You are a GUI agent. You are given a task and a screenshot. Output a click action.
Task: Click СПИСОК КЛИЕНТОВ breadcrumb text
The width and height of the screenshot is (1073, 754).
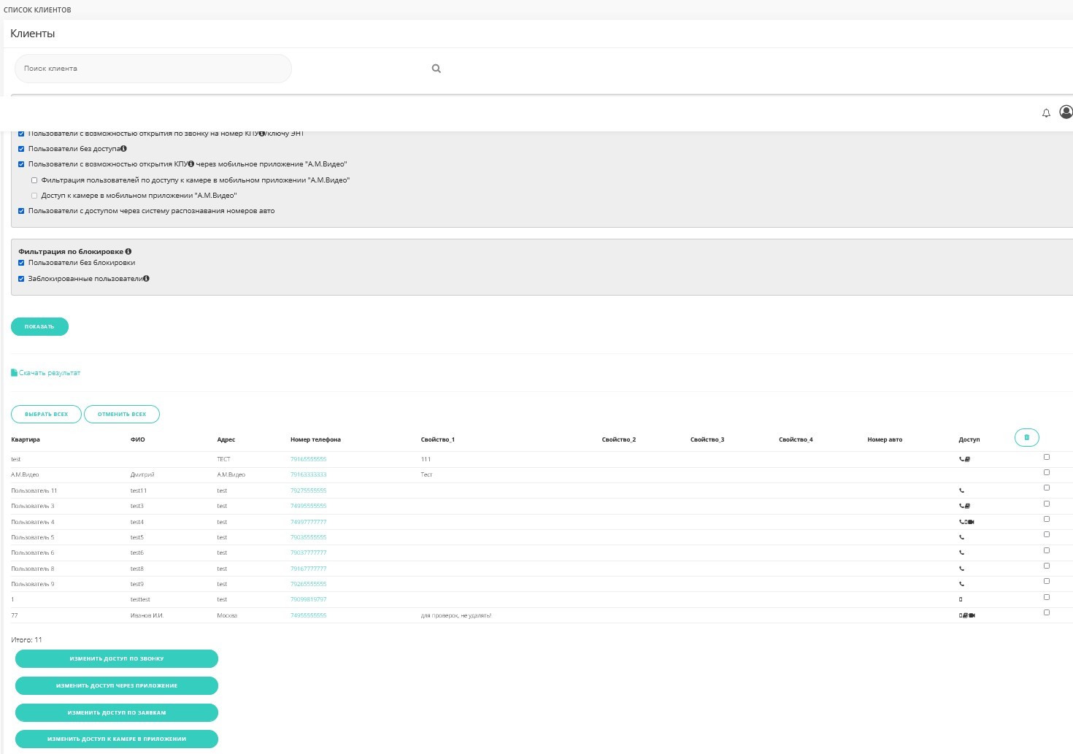coord(37,9)
